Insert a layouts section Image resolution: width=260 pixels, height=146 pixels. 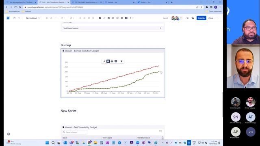click(x=126, y=18)
